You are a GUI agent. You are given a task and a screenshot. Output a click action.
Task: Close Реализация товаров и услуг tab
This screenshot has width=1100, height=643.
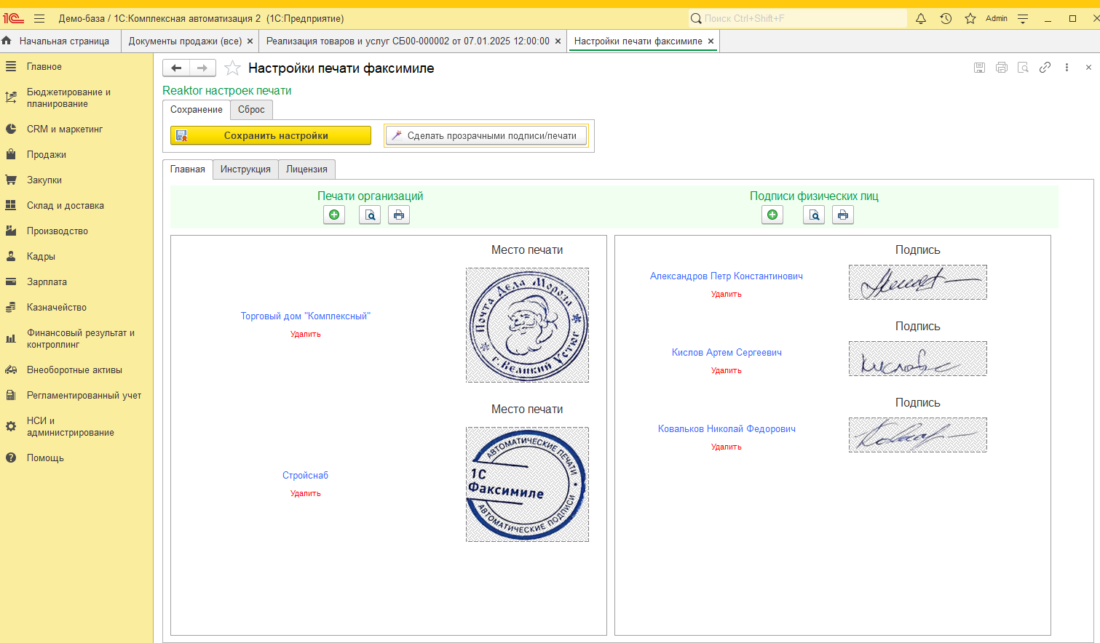(x=558, y=41)
